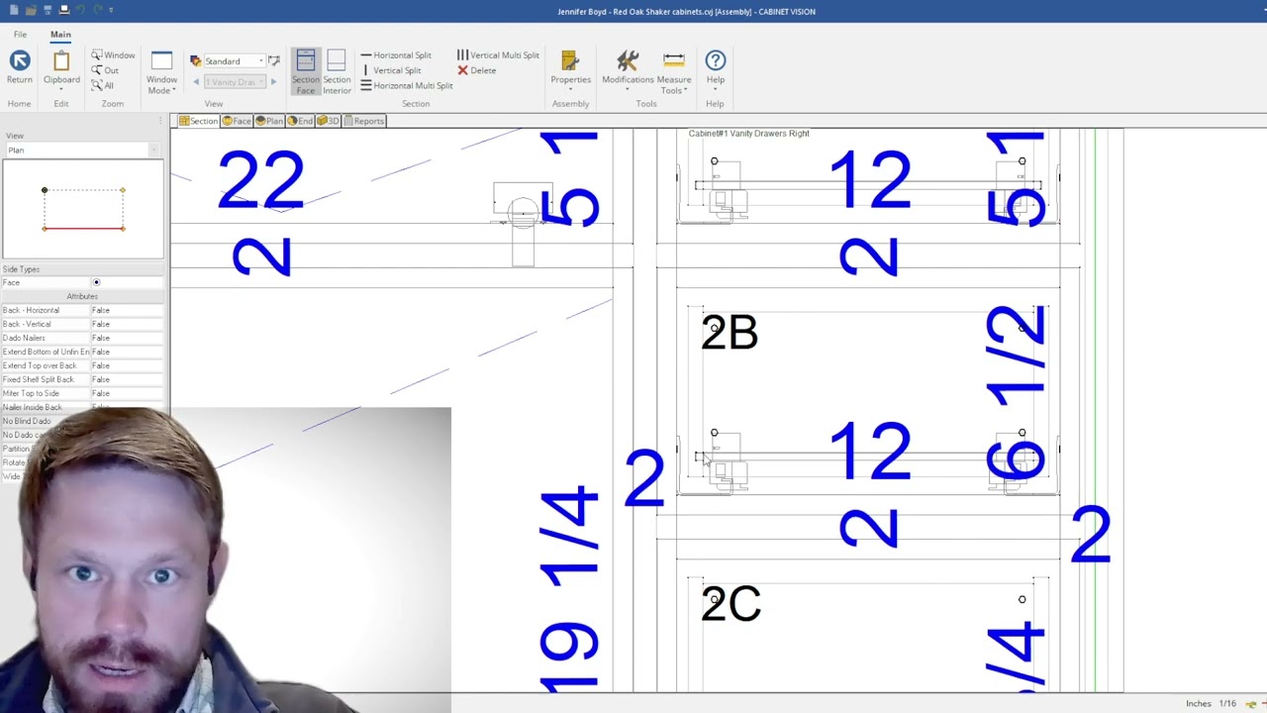The image size is (1267, 713).
Task: Open the Reports tab
Action: pos(363,121)
